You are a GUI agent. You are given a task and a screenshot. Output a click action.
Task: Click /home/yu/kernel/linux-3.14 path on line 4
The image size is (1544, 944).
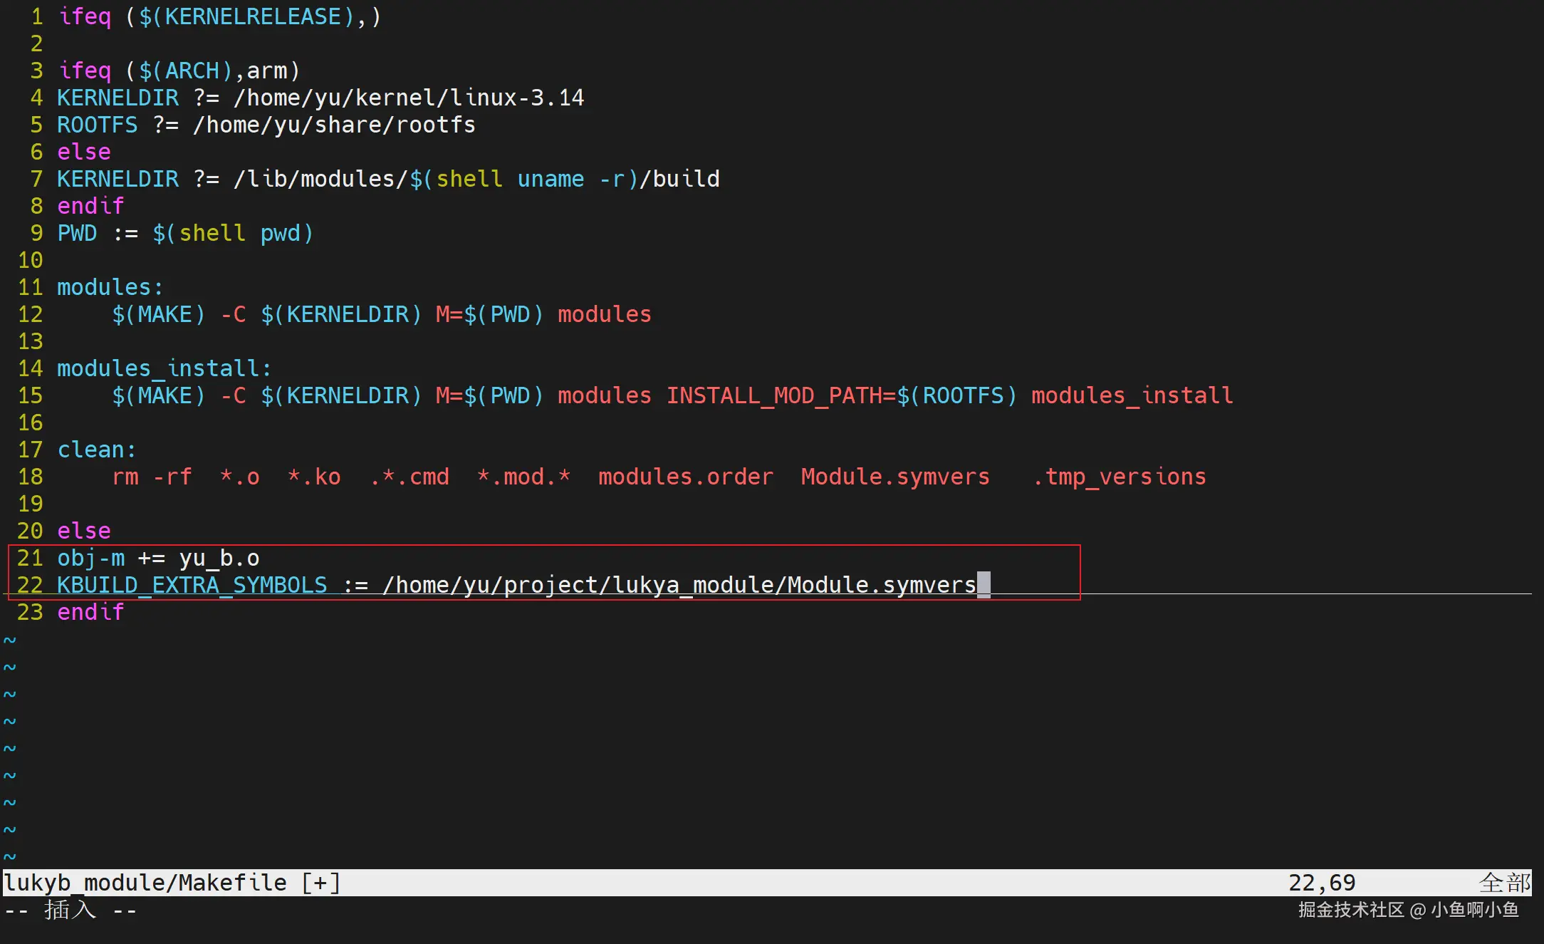tap(409, 98)
